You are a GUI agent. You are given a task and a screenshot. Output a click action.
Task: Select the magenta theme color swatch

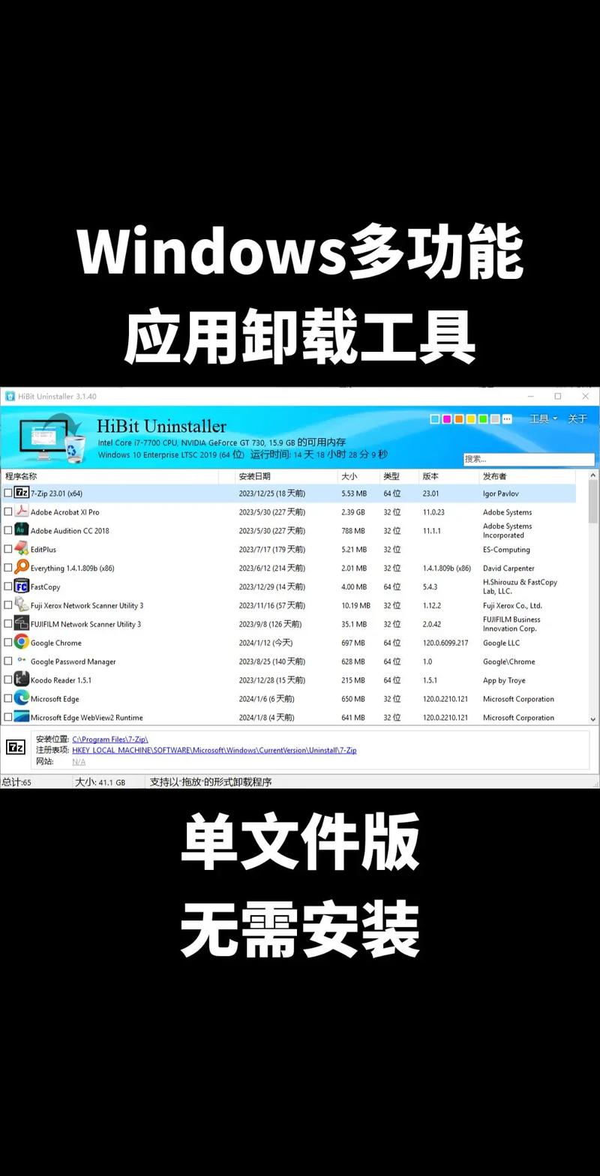[447, 419]
